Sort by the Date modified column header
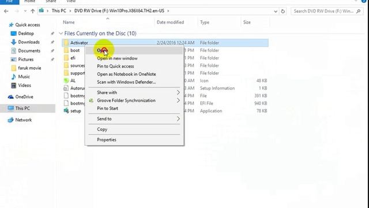 [170, 22]
